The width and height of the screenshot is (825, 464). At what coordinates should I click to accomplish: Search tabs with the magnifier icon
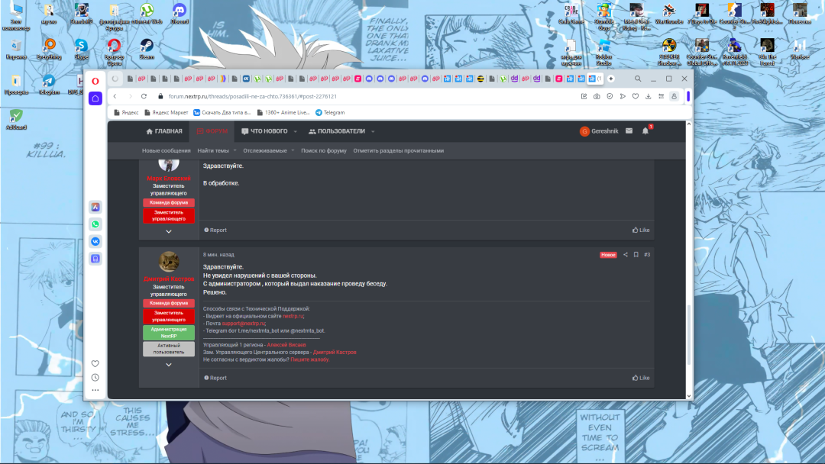(x=638, y=79)
